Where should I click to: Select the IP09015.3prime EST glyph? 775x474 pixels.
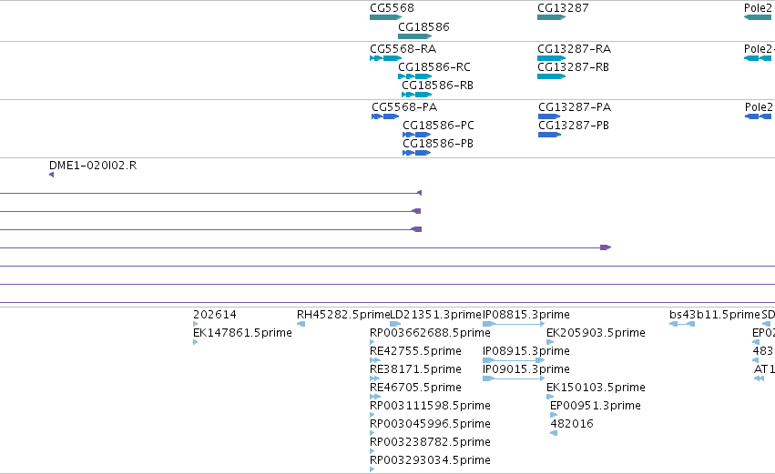[514, 378]
